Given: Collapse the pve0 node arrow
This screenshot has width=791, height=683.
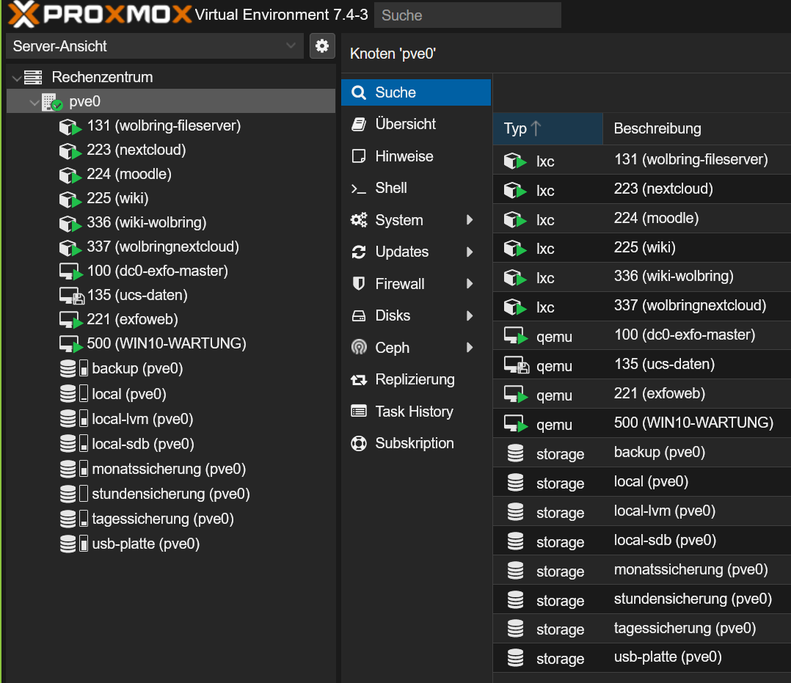Looking at the screenshot, I should pos(34,103).
